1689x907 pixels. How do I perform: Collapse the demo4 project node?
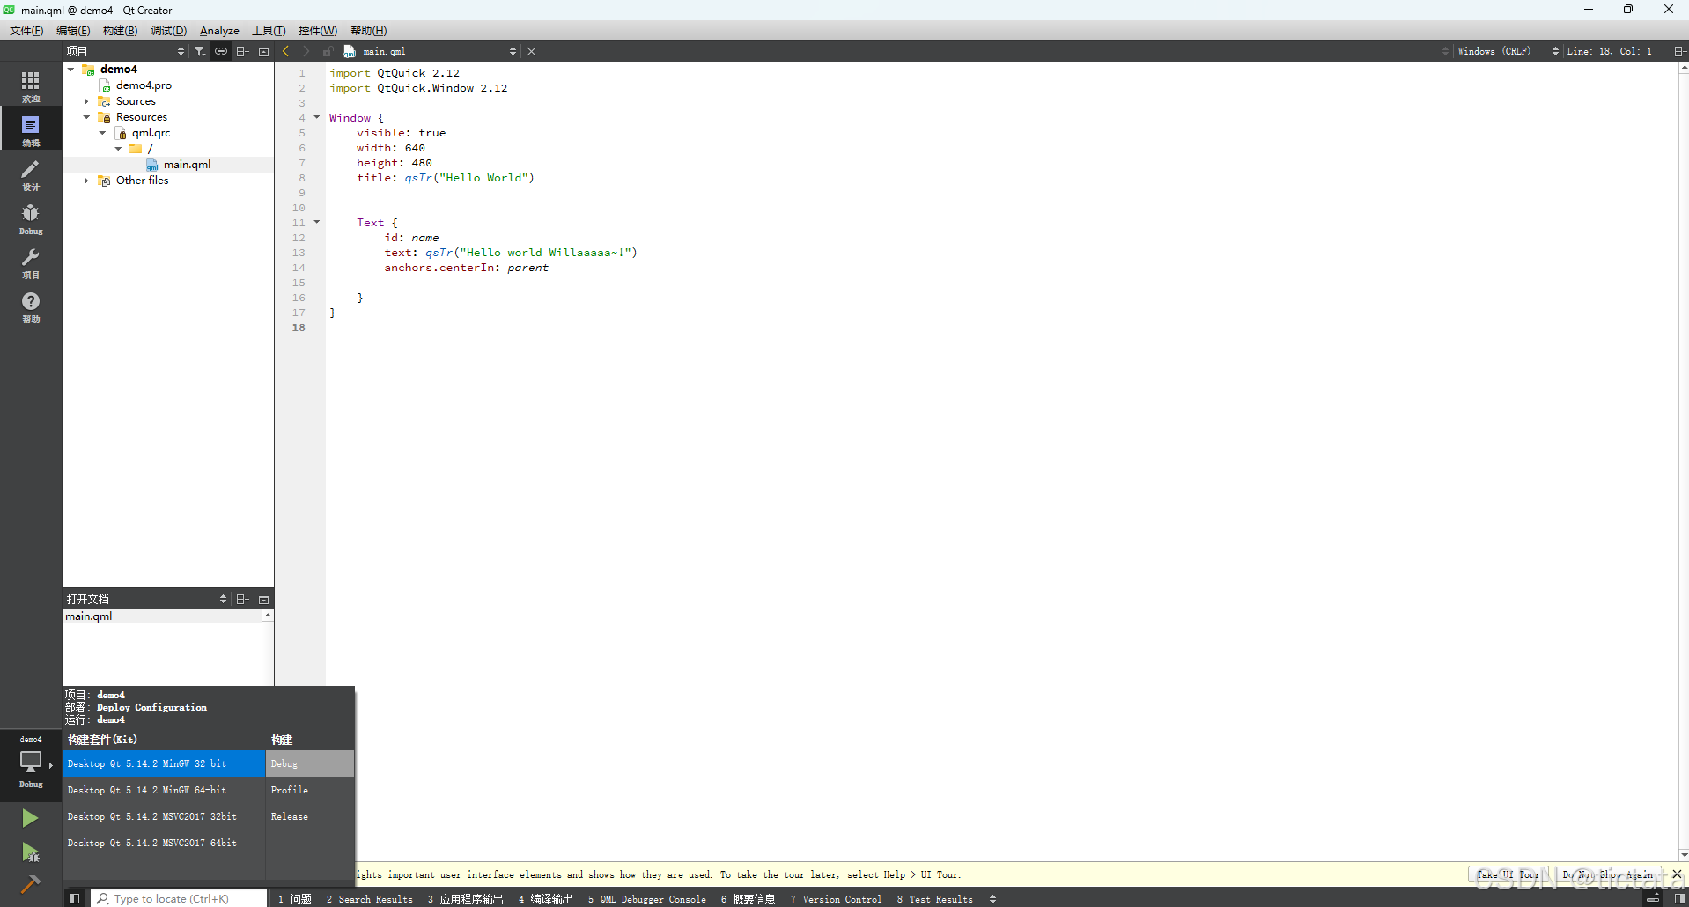point(70,69)
